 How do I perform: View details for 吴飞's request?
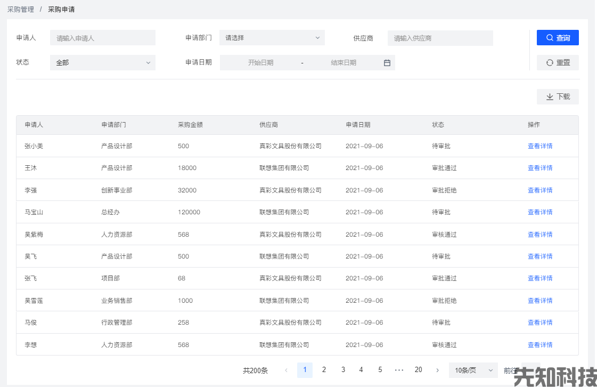[x=540, y=256]
